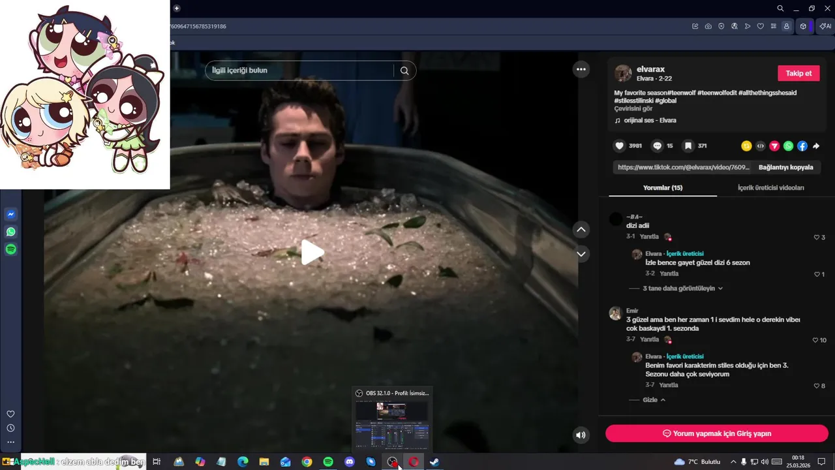Click the OBS 32.1.0 window preview thumbnail
The image size is (835, 470).
coord(392,424)
